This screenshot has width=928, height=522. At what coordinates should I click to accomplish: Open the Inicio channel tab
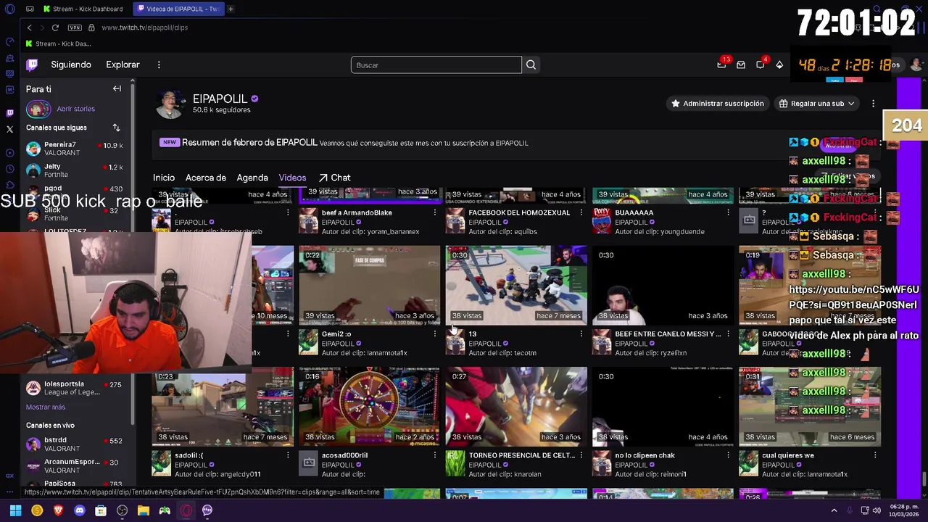click(x=164, y=178)
